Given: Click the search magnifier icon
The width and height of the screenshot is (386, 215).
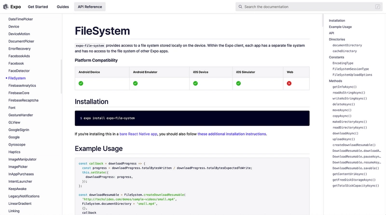Looking at the screenshot, I should point(240,7).
